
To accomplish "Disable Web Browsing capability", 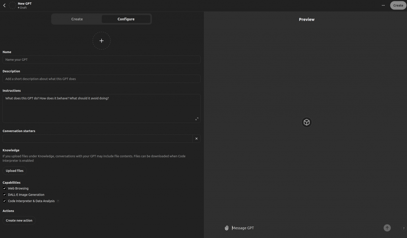I will click(x=4, y=188).
